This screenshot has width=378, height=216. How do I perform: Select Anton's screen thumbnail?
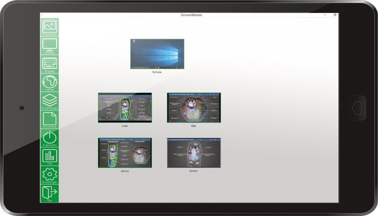point(194,153)
